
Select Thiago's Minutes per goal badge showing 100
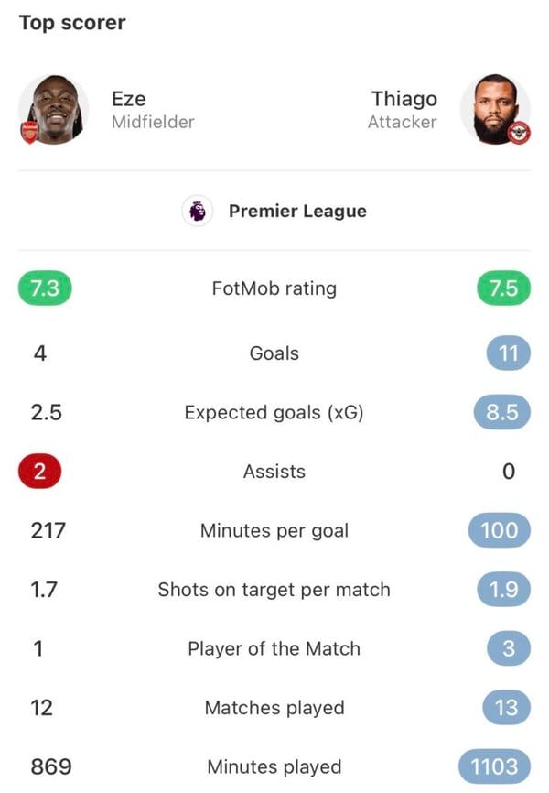(x=502, y=530)
